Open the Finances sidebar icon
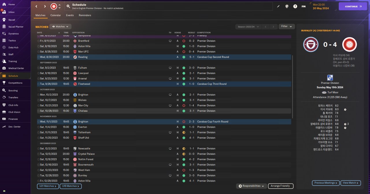This screenshot has width=370, height=194. pos(4,119)
